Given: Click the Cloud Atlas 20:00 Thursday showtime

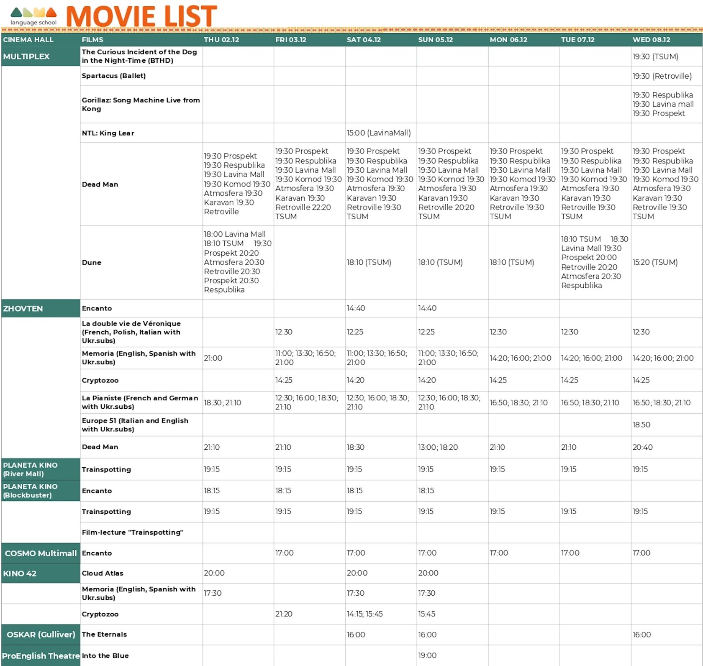Looking at the screenshot, I should pyautogui.click(x=214, y=573).
